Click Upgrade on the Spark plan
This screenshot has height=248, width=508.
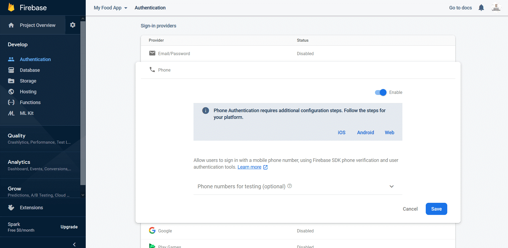coord(69,227)
